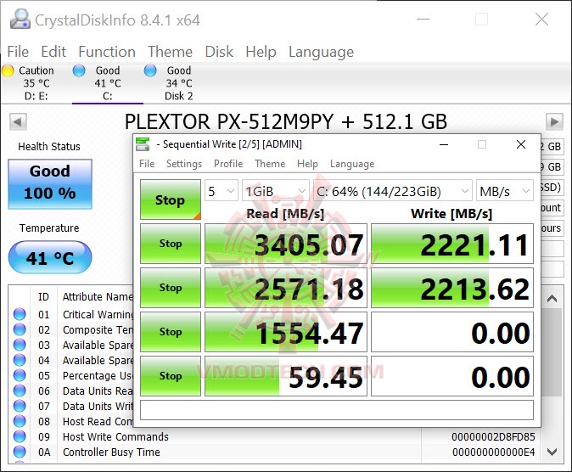Click the PLEXTOR PX-512M9PY disk title

(286, 121)
